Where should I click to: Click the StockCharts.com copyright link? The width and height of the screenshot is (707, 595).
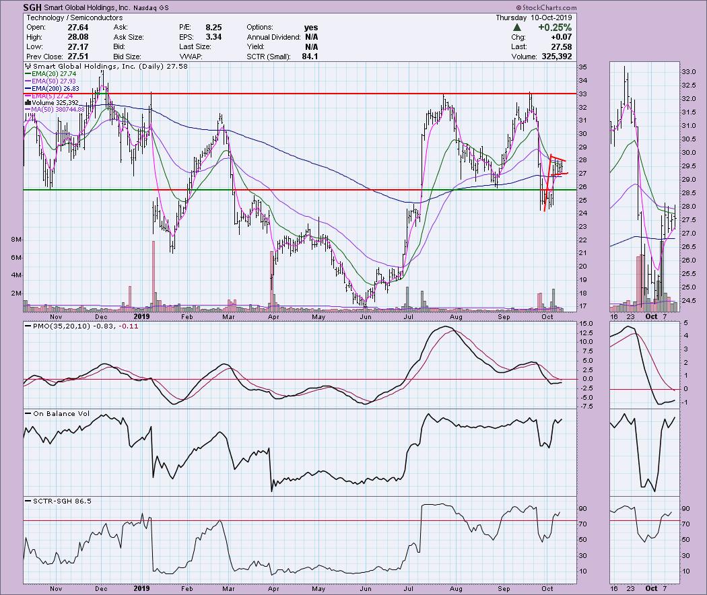pyautogui.click(x=546, y=7)
